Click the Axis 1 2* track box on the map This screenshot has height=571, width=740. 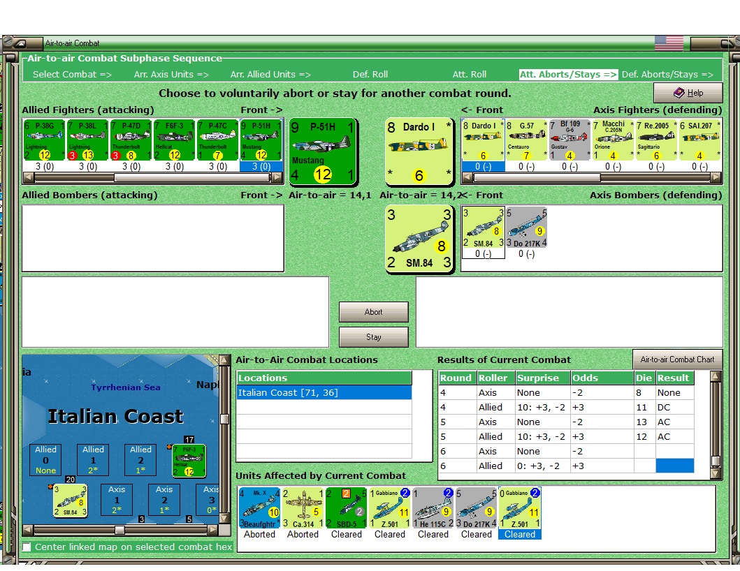click(117, 499)
